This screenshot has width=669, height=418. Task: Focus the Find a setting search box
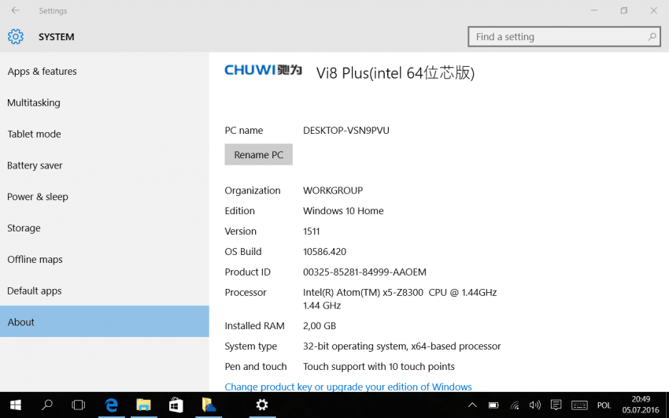point(564,37)
